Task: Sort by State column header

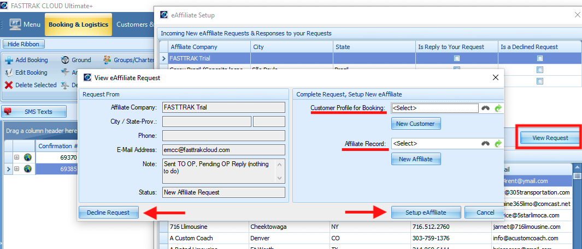Action: pos(374,47)
